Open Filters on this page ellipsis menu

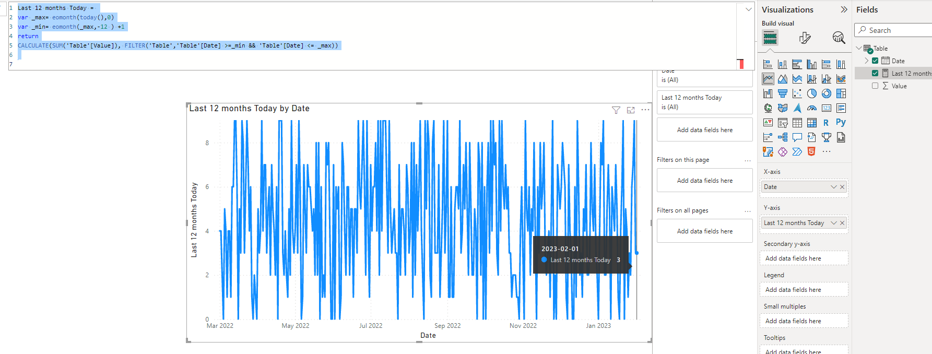click(748, 160)
